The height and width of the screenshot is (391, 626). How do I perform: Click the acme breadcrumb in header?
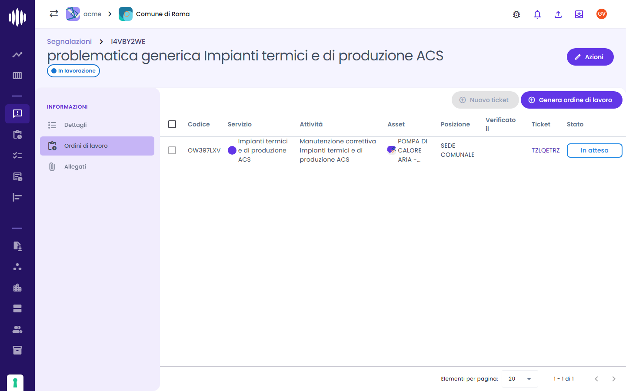click(84, 14)
